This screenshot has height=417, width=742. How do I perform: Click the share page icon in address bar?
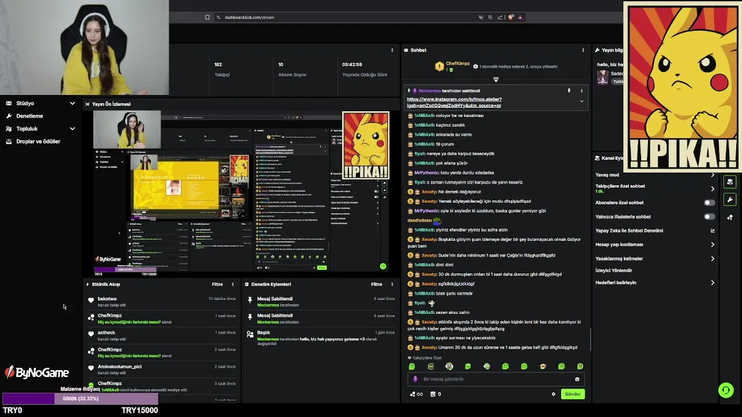tap(500, 17)
